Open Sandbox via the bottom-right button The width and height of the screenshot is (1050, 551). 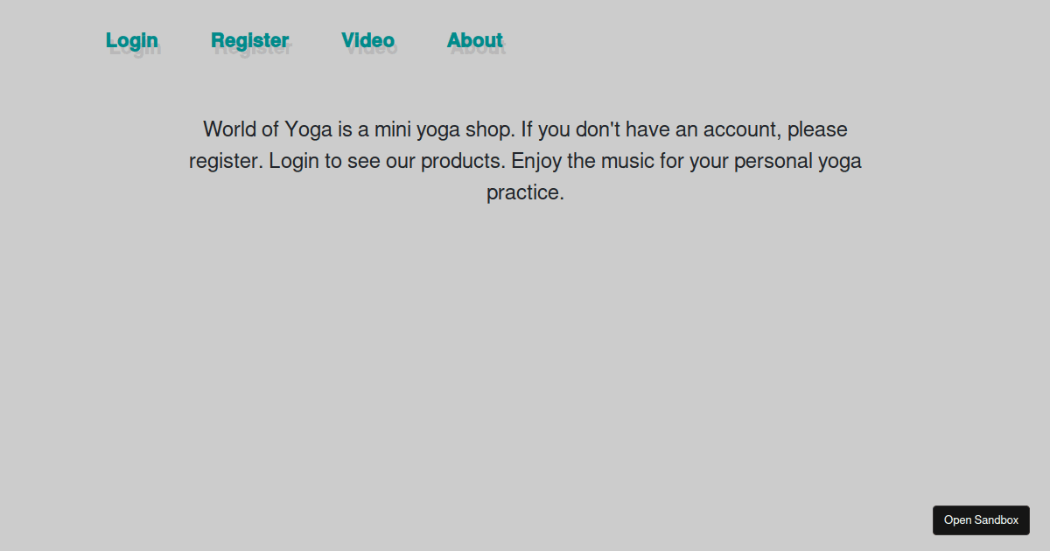981,520
